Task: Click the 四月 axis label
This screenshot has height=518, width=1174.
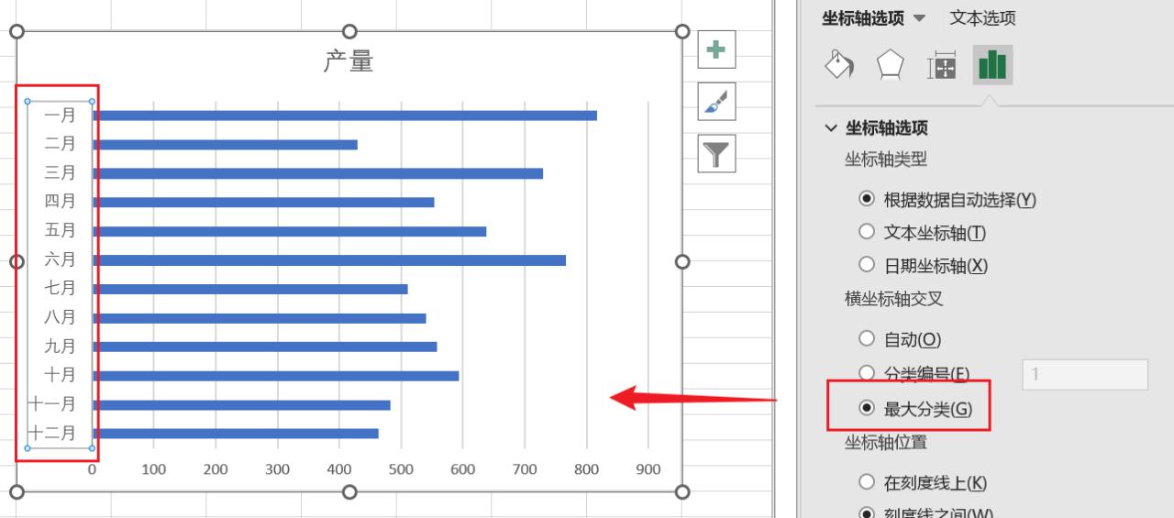Action: (x=60, y=202)
